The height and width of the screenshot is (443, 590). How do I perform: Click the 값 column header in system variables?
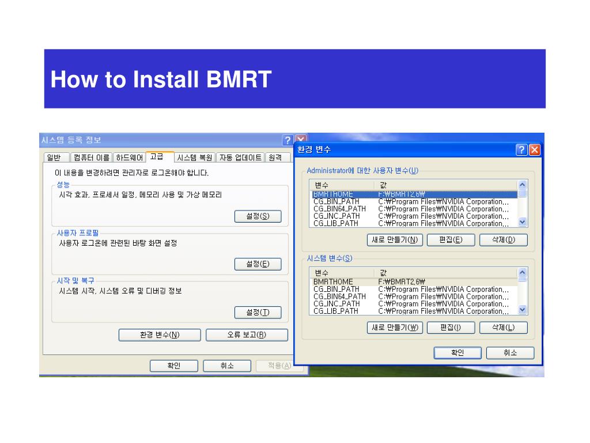click(x=446, y=273)
